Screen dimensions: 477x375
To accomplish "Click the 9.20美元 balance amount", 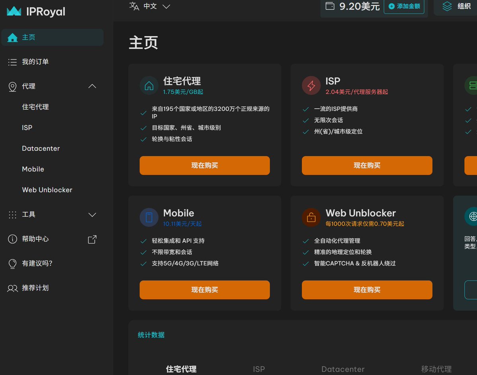I will (359, 6).
